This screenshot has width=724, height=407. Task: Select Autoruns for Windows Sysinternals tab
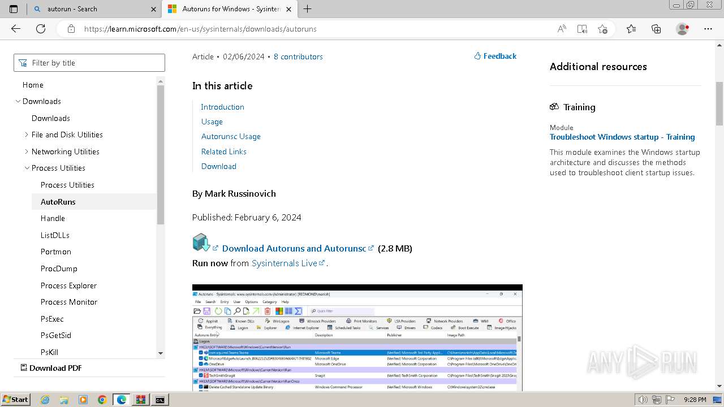230,9
